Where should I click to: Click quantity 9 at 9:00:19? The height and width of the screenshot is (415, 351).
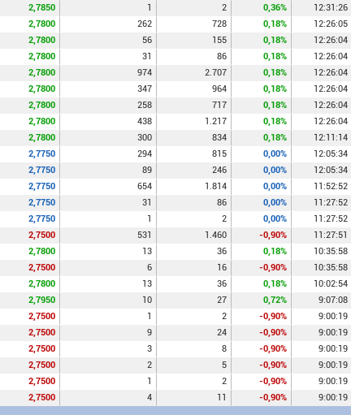tap(149, 332)
